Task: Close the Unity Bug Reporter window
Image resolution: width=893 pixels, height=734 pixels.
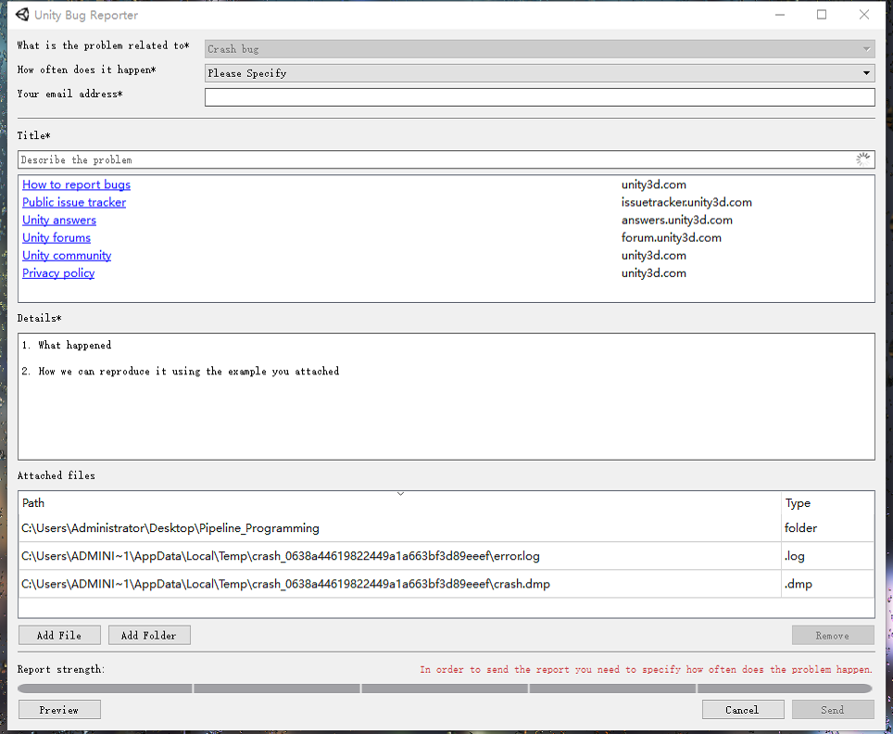Action: tap(864, 15)
